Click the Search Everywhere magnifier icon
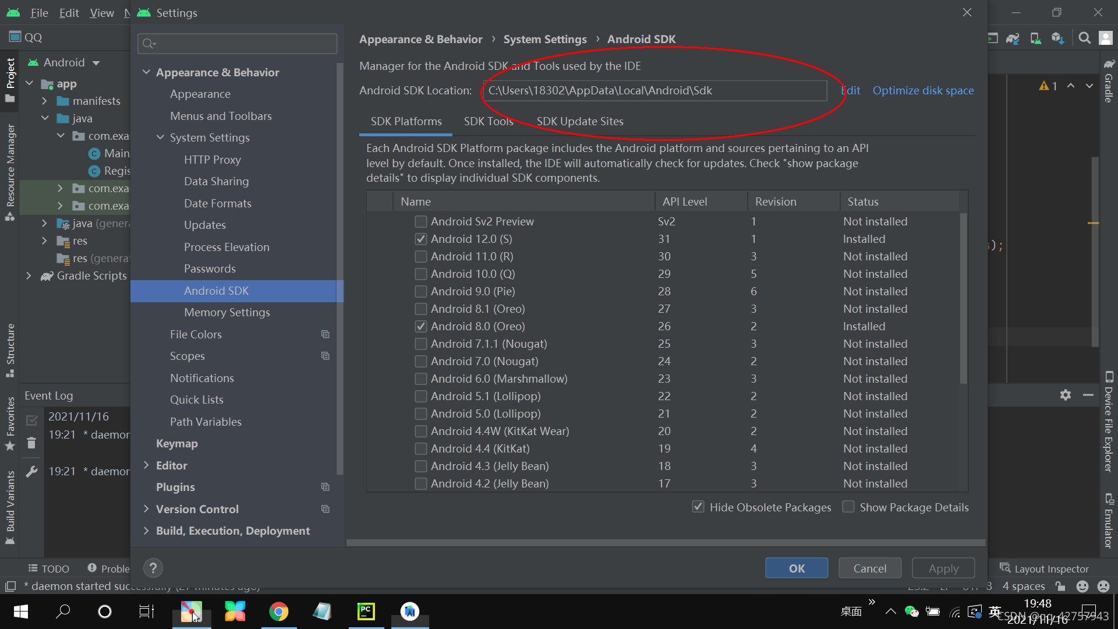1118x629 pixels. 1084,38
